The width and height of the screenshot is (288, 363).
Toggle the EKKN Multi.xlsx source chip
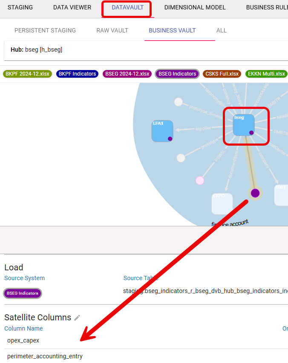266,74
